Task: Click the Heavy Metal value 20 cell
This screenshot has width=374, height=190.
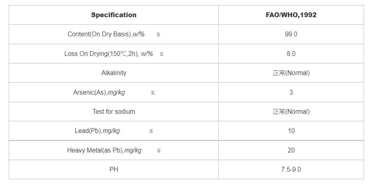Action: [291, 150]
